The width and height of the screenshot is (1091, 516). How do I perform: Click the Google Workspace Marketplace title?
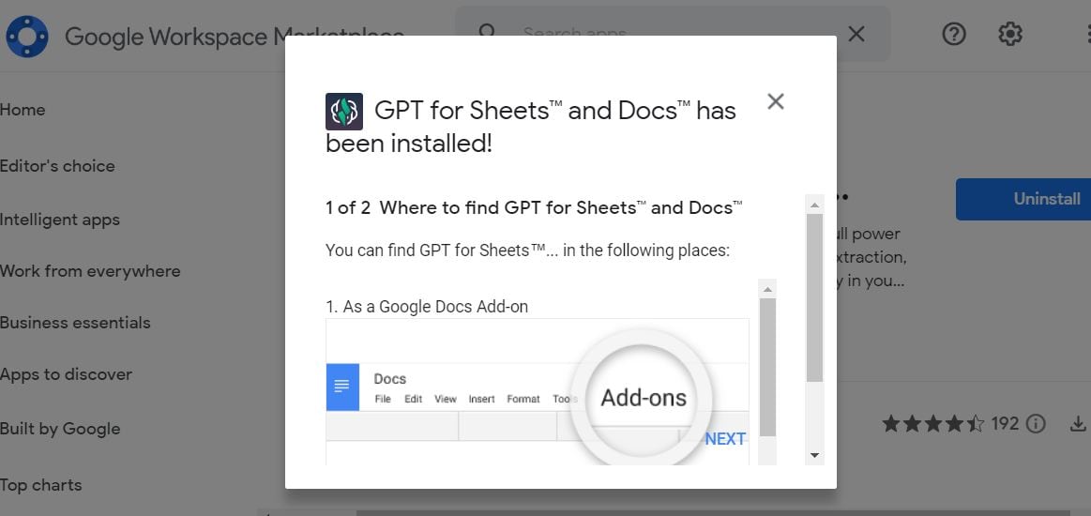(235, 37)
